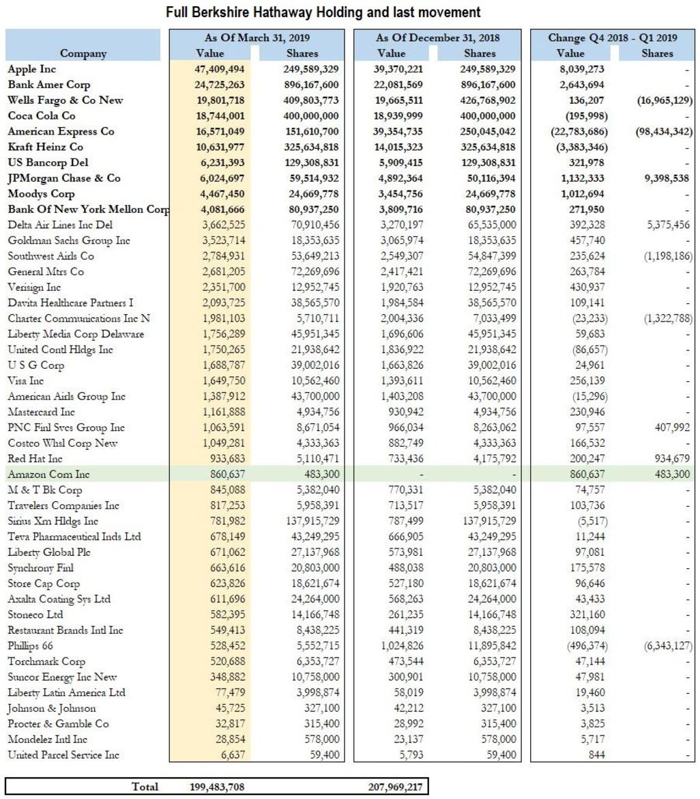
Task: Select 'Restaurant Brands Intl Inc' label
Action: [x=65, y=630]
